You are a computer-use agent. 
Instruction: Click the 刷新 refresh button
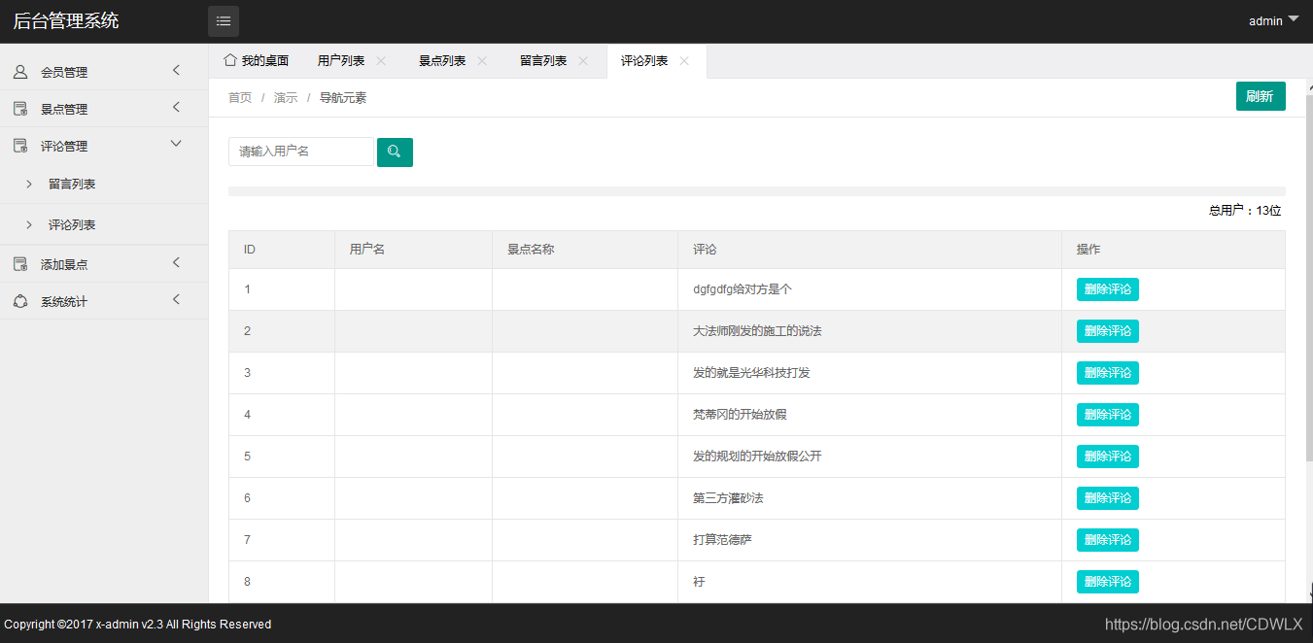1261,96
